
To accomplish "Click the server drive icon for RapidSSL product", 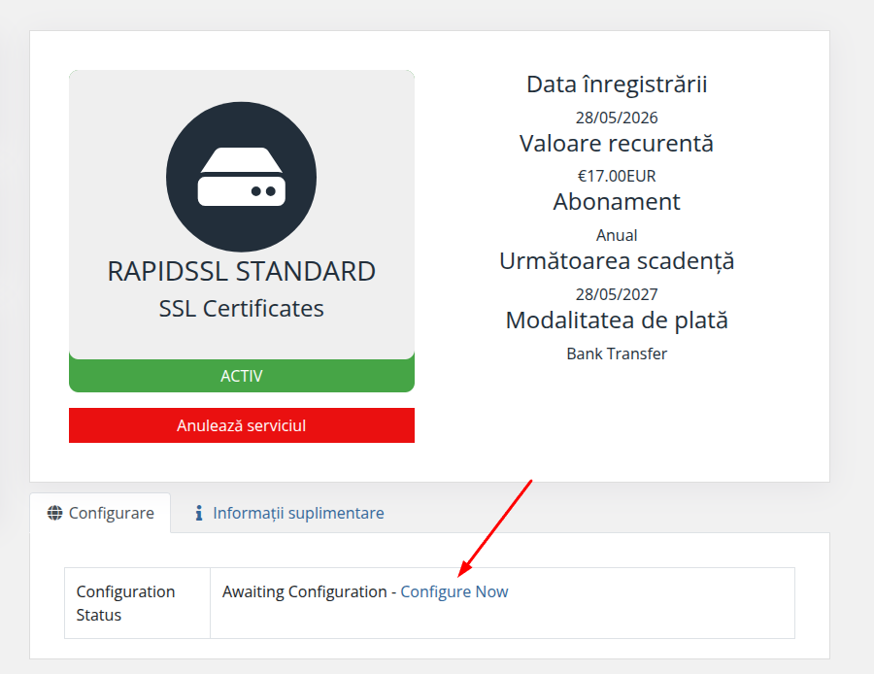I will (242, 177).
